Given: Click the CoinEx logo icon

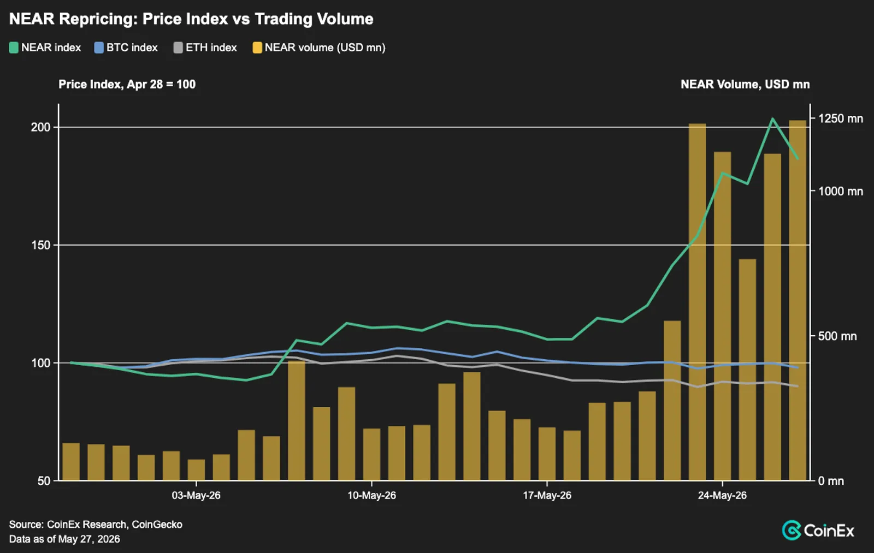Looking at the screenshot, I should click(x=792, y=531).
